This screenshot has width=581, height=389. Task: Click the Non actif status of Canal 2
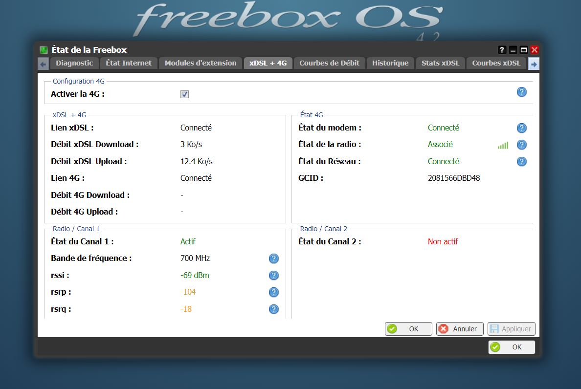[x=443, y=242]
